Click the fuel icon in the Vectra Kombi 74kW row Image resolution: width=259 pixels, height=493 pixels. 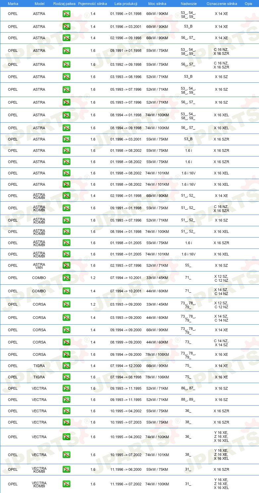pyautogui.click(x=67, y=484)
